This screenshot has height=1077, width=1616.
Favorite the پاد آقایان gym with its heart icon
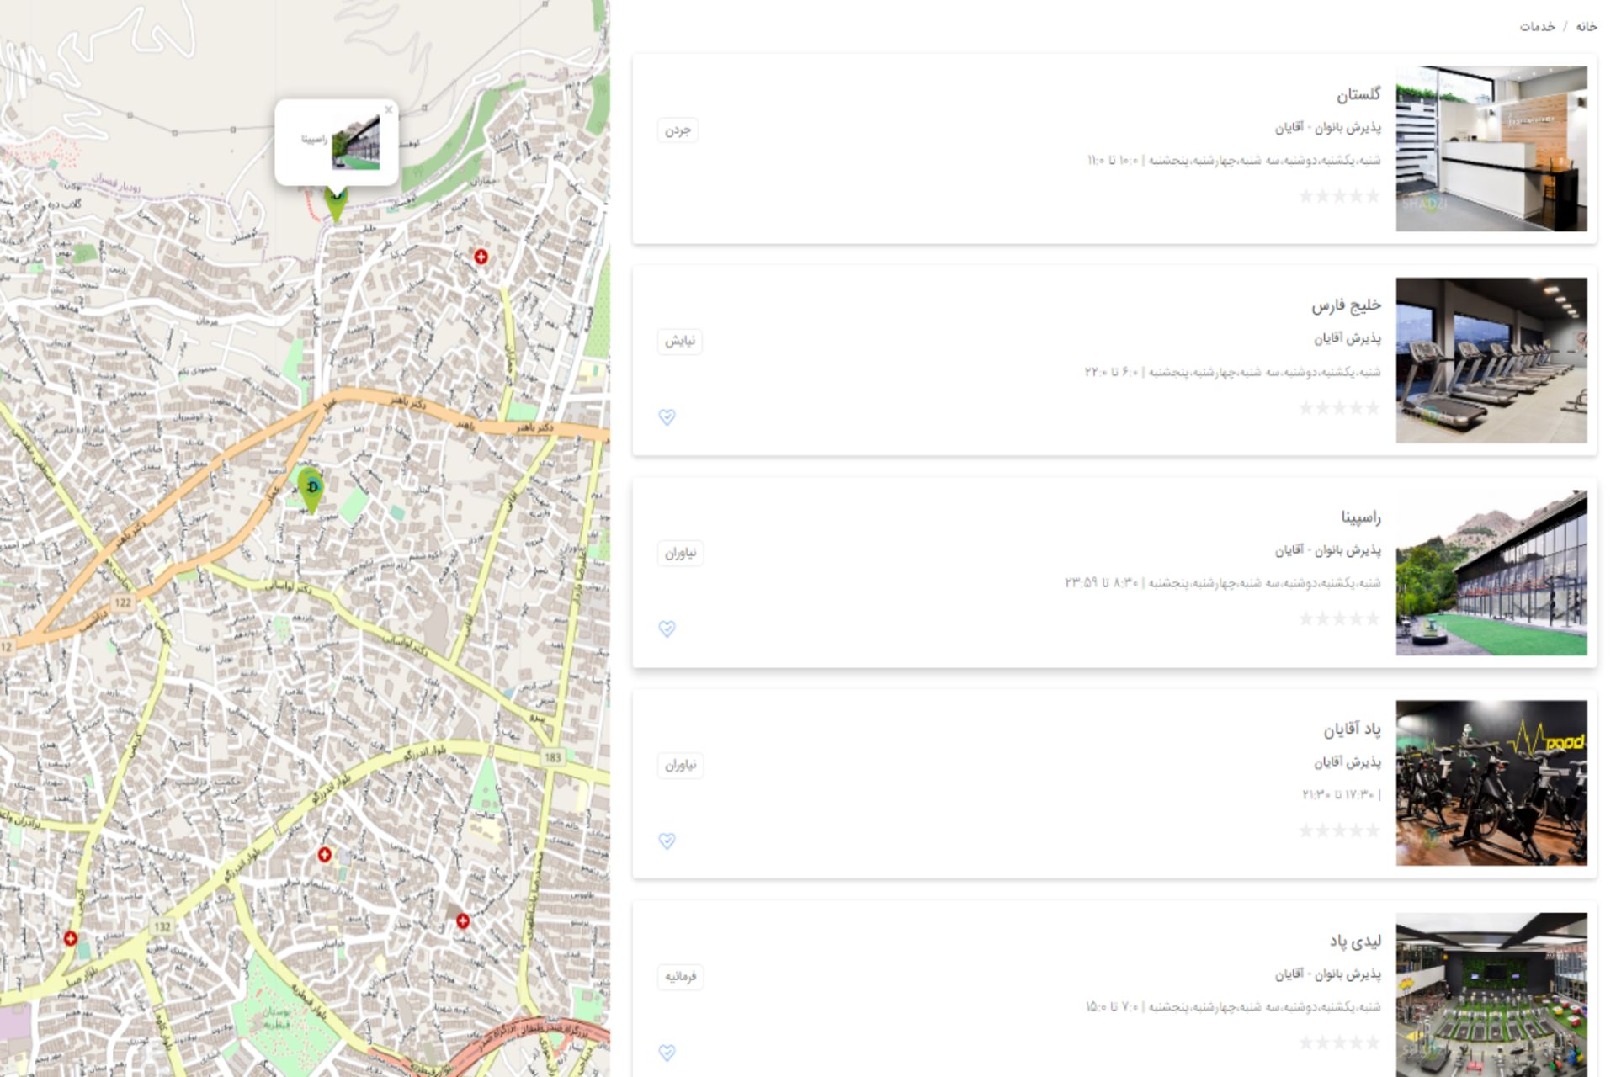pyautogui.click(x=667, y=841)
